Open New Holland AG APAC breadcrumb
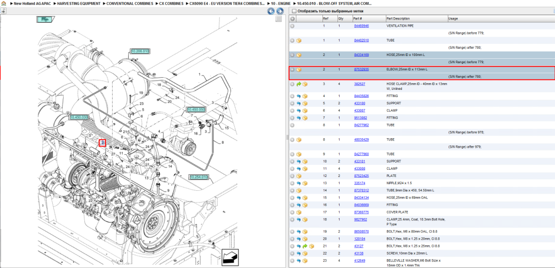555x268 pixels. (x=32, y=3)
